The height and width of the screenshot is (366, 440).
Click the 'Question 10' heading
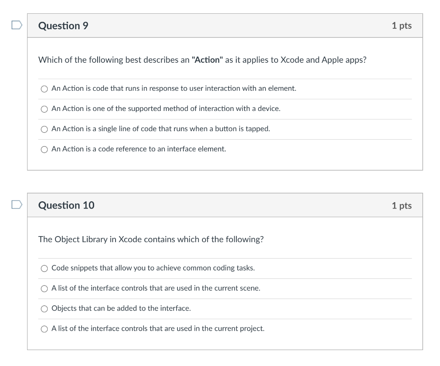pyautogui.click(x=66, y=205)
